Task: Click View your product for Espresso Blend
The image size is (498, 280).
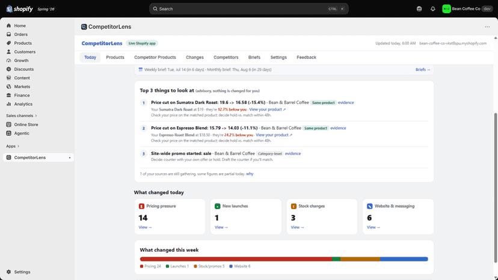Action: tap(274, 135)
